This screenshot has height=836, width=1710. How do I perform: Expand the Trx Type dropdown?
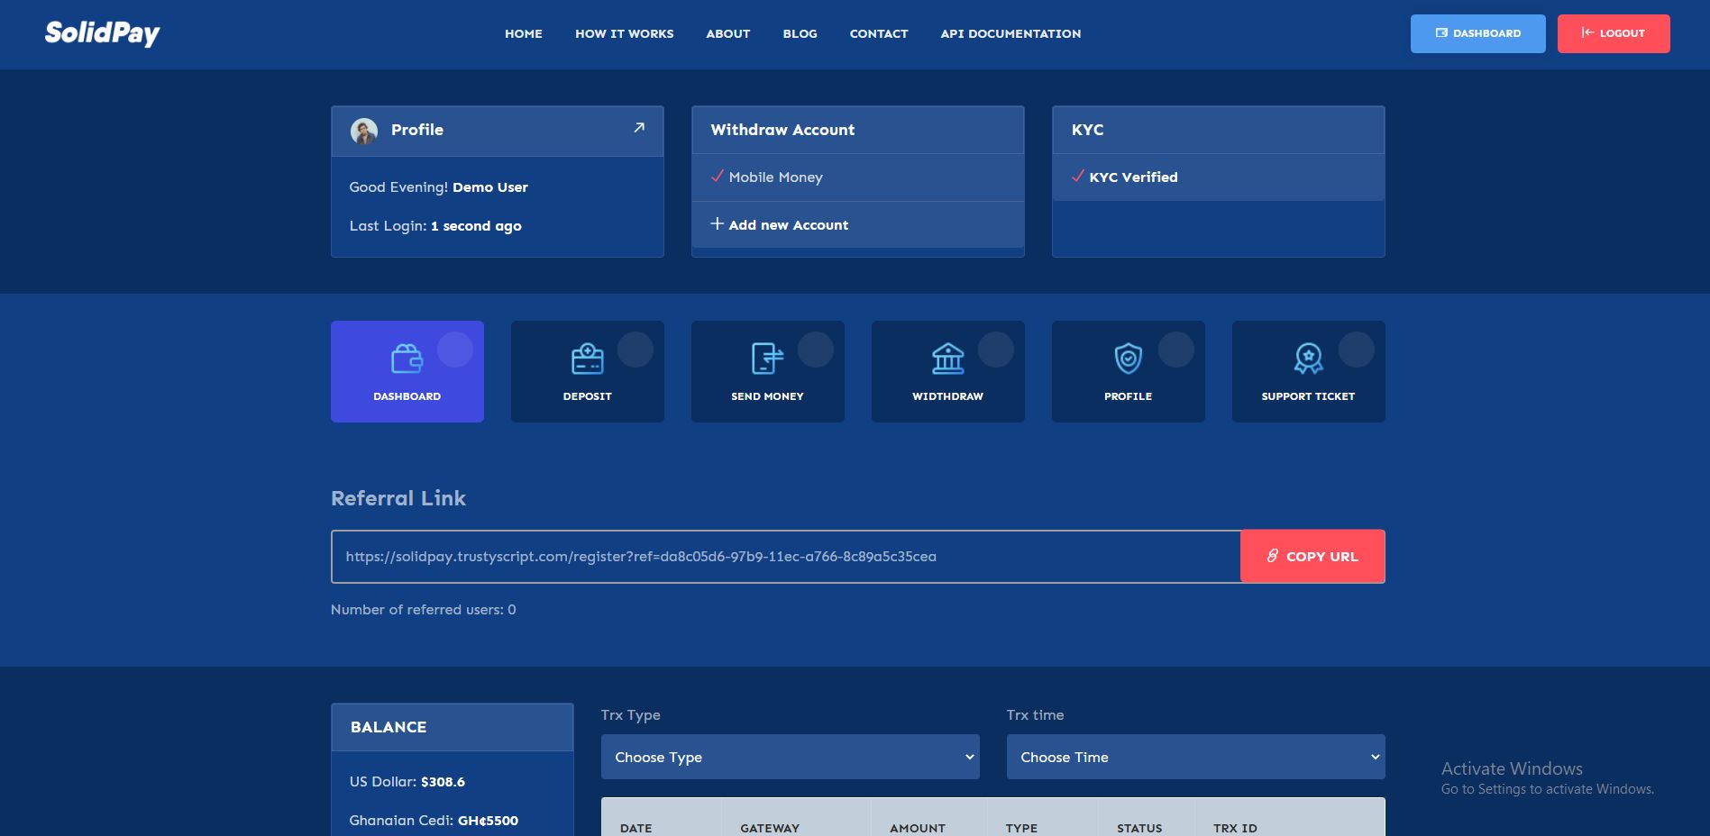click(790, 757)
